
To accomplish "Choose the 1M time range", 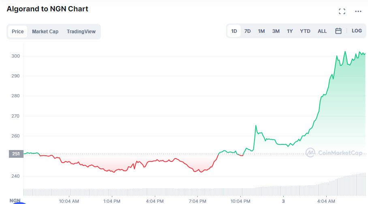I will pos(261,31).
